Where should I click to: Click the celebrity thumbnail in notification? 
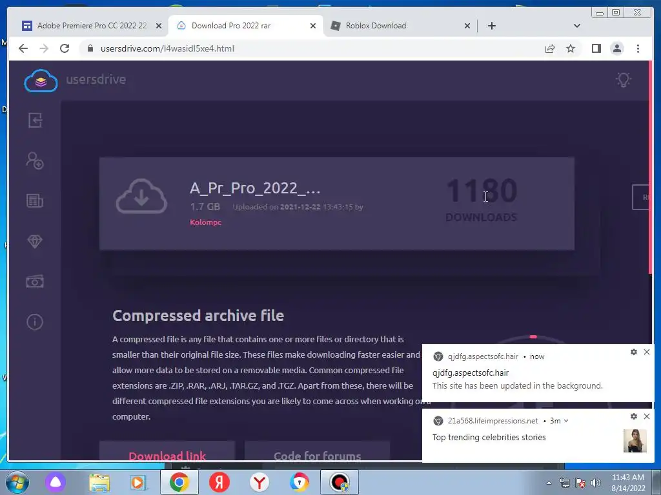(635, 441)
